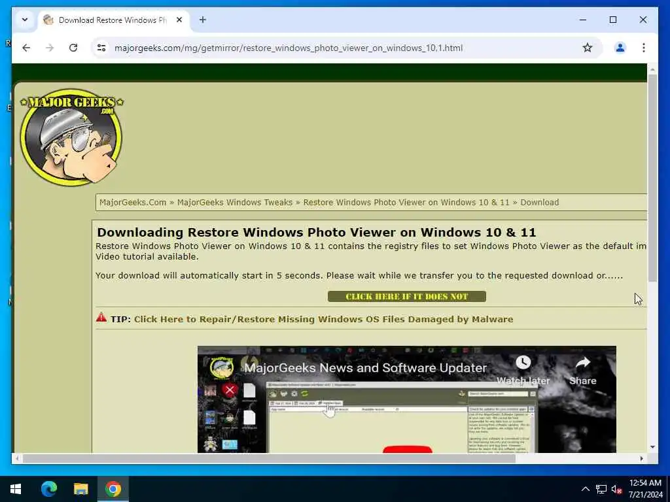This screenshot has height=502, width=670.
Task: Open the Repair/Restore Missing Windows OS Files tip
Action: [323, 319]
